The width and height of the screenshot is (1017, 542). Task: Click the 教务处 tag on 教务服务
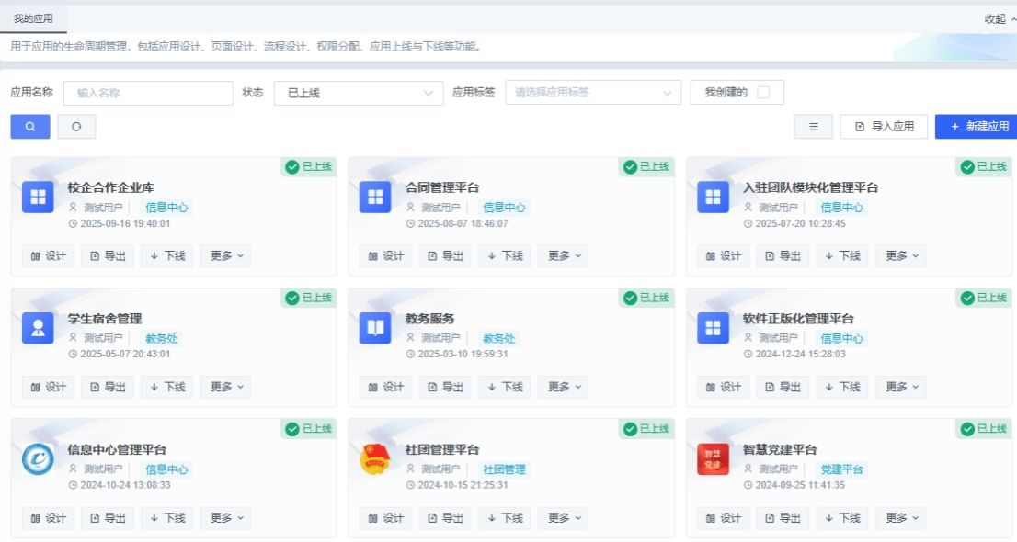[498, 338]
